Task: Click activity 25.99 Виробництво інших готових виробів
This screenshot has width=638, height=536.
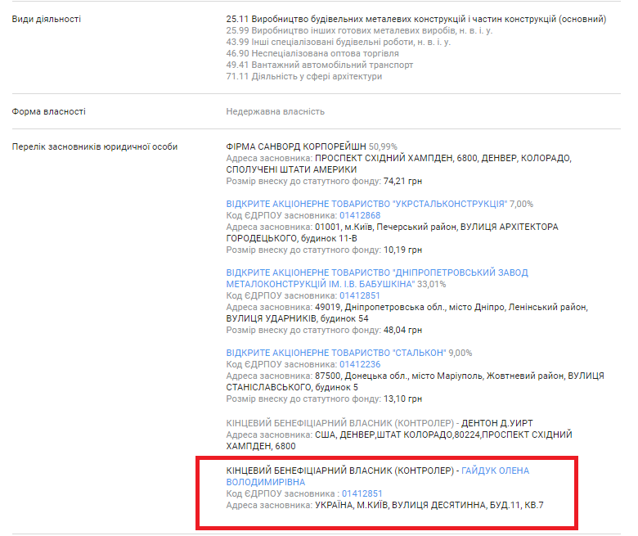Action: [359, 30]
